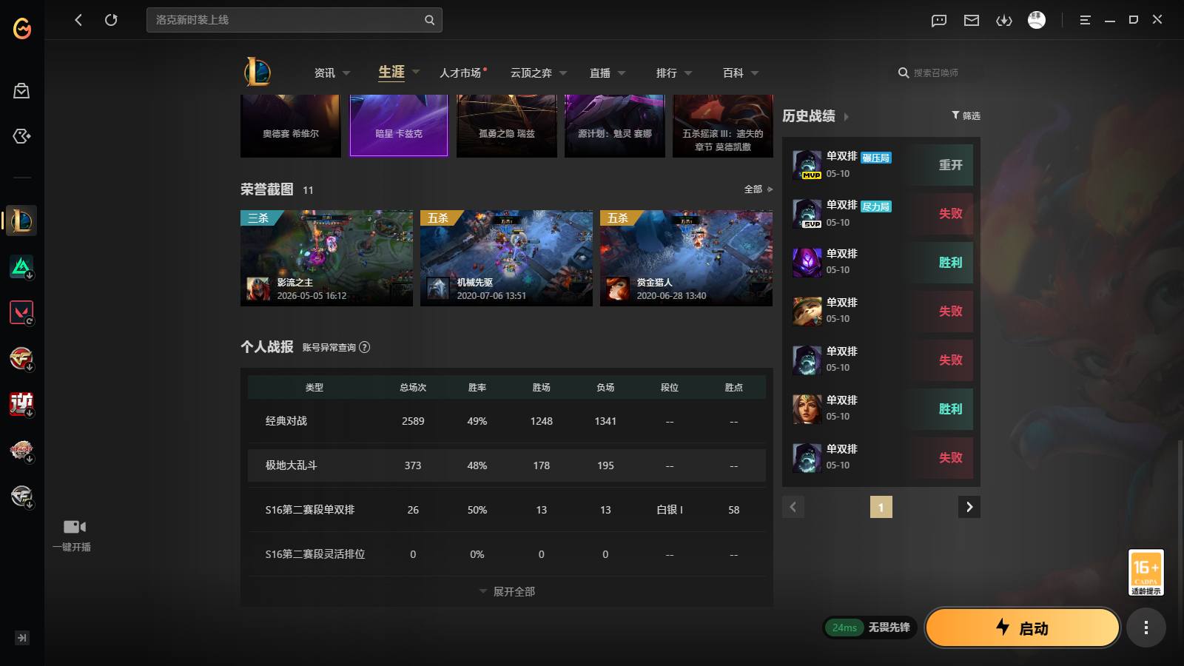Screen dimensions: 1184x666
Task: Click the one-key broadcast camera icon
Action: click(74, 527)
